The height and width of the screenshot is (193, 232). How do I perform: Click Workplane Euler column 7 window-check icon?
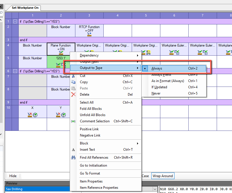pyautogui.click(x=205, y=52)
